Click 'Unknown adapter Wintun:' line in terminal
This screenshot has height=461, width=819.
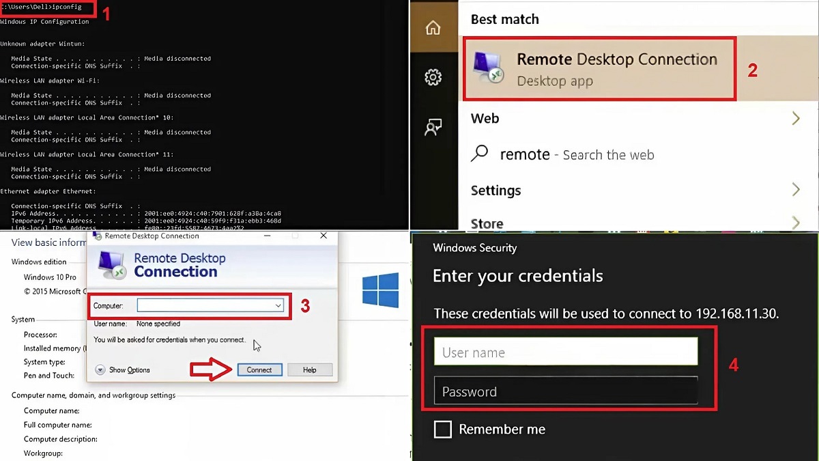click(x=42, y=44)
